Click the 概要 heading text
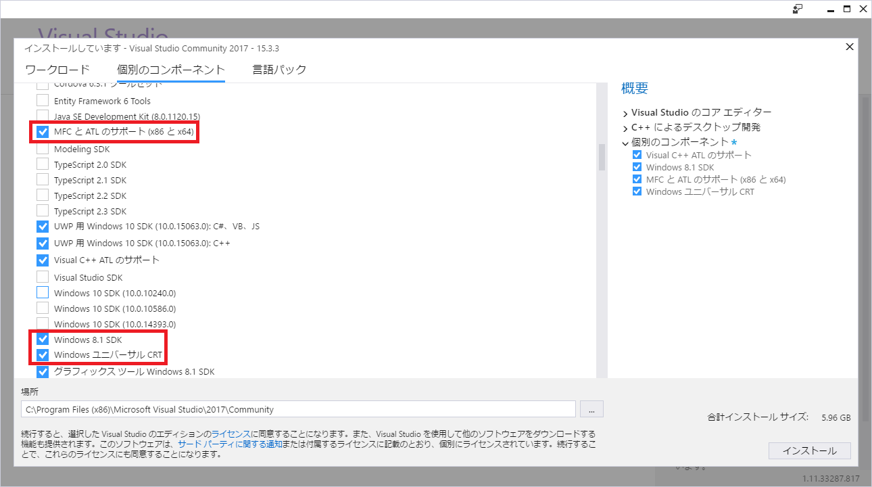Image resolution: width=872 pixels, height=487 pixels. [635, 88]
